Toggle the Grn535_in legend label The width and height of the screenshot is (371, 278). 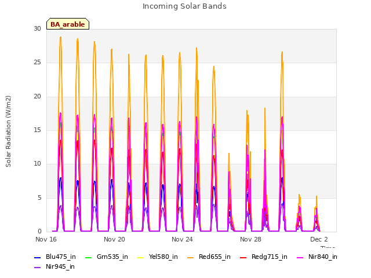(x=112, y=257)
